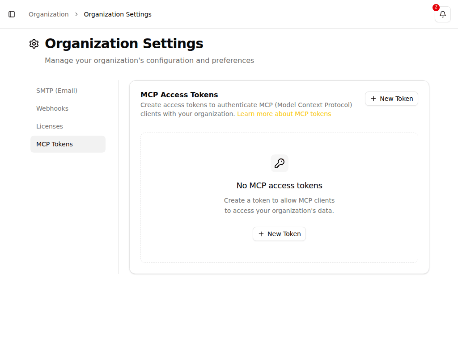
Task: Click New Token button under empty message
Action: pos(279,234)
